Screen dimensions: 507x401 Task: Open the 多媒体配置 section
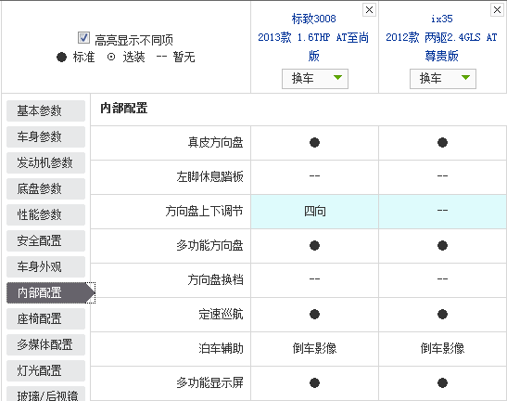(45, 345)
